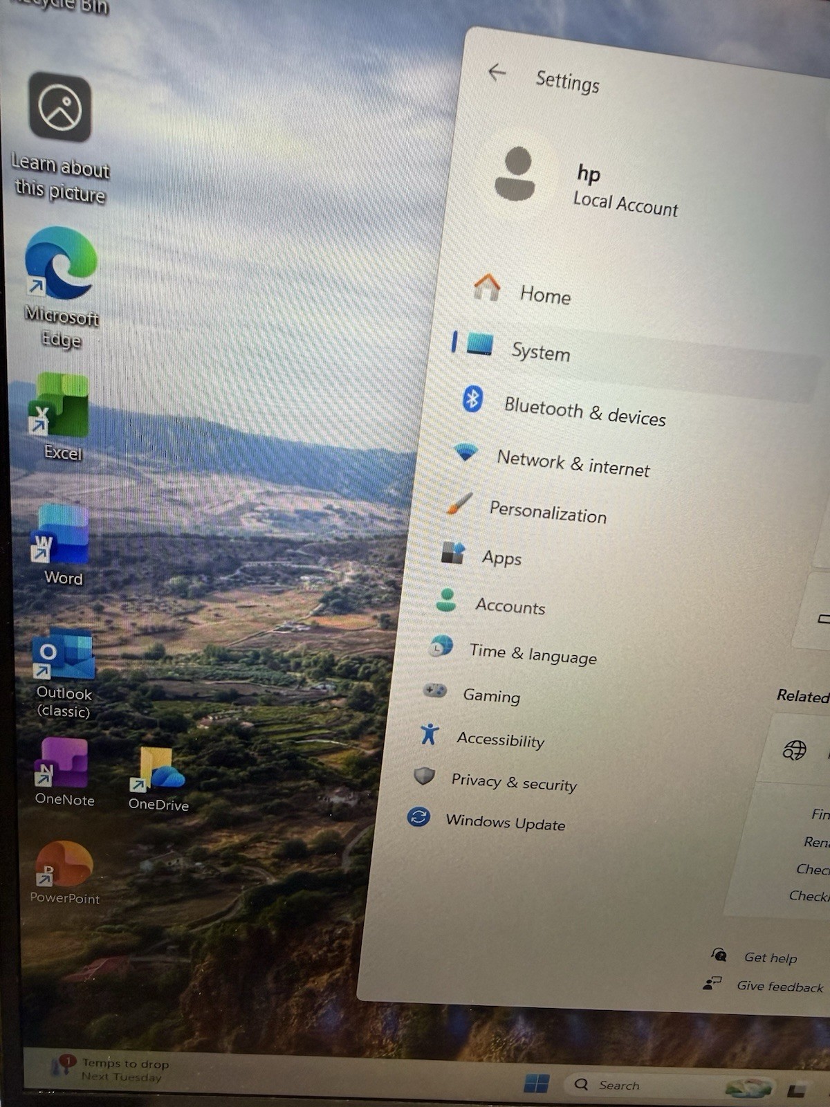Screen dimensions: 830x1107
Task: Open the Temps to drop weather widget
Action: pyautogui.click(x=111, y=1069)
